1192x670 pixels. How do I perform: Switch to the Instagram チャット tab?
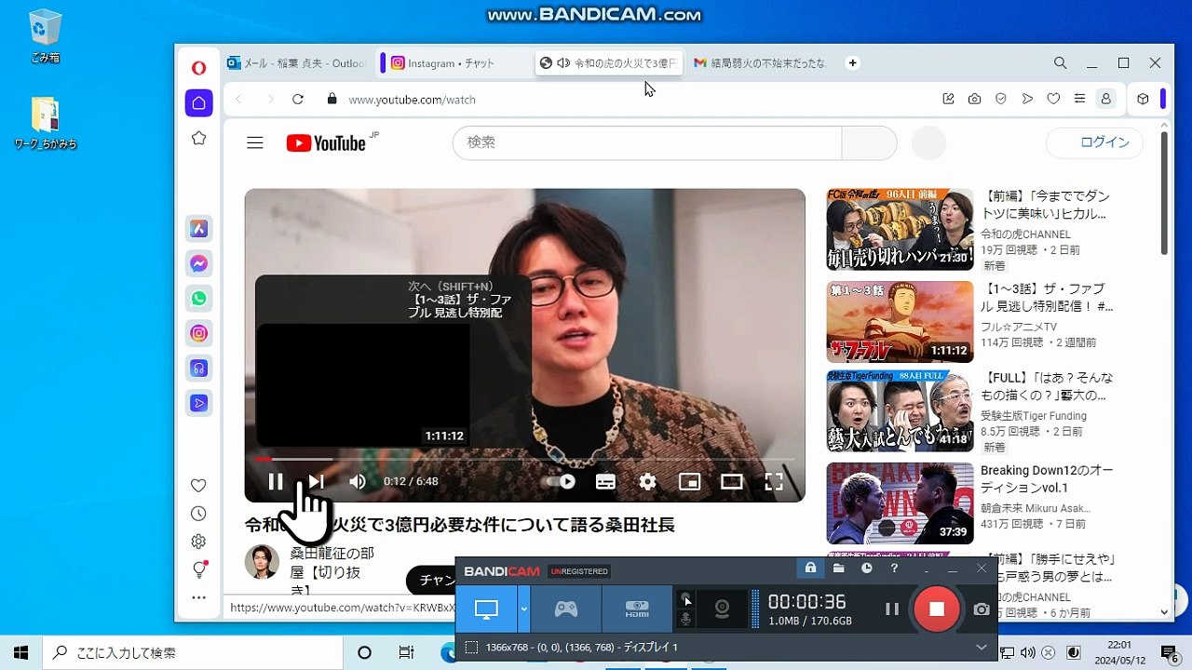coord(454,63)
